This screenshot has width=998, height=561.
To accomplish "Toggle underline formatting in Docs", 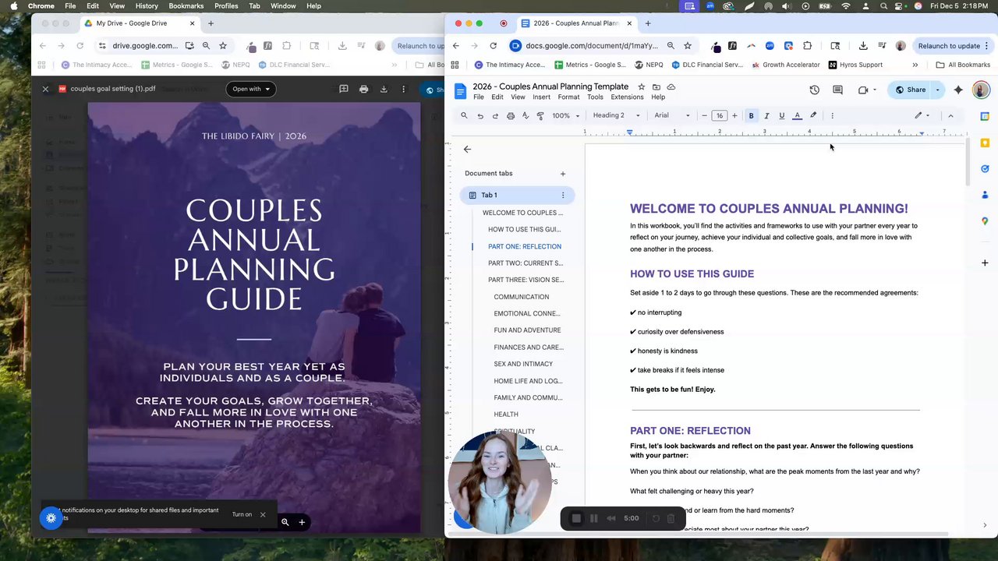I will (x=782, y=115).
